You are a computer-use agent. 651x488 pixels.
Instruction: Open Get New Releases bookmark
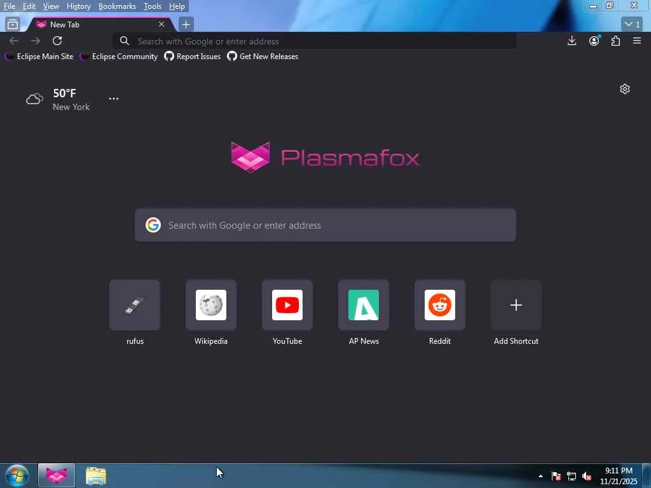tap(263, 57)
